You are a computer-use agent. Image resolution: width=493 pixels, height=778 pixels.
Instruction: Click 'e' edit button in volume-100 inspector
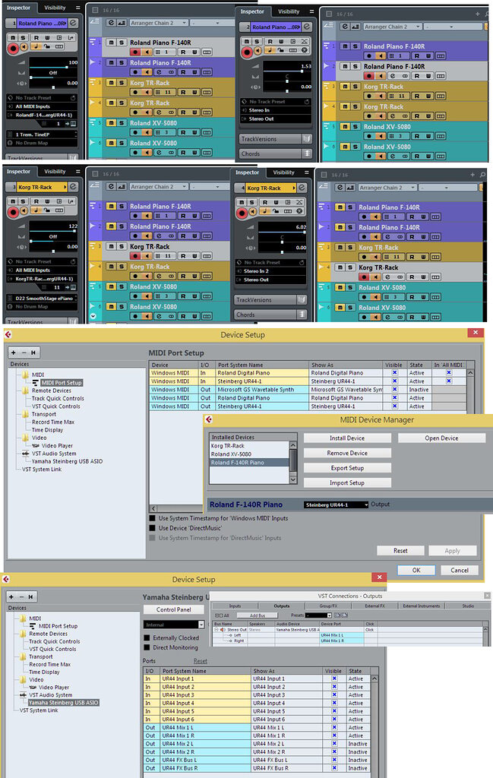coord(73,23)
